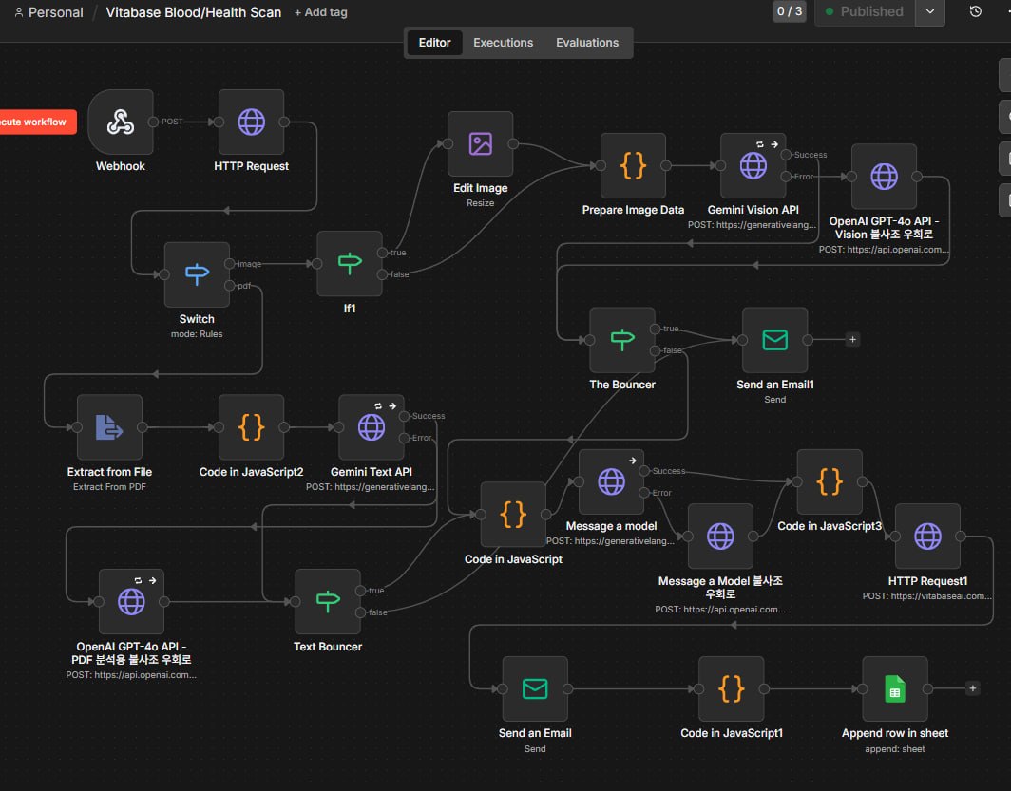Screen dimensions: 1011x791
Task: Open the HTTP Request node
Action: pos(252,122)
